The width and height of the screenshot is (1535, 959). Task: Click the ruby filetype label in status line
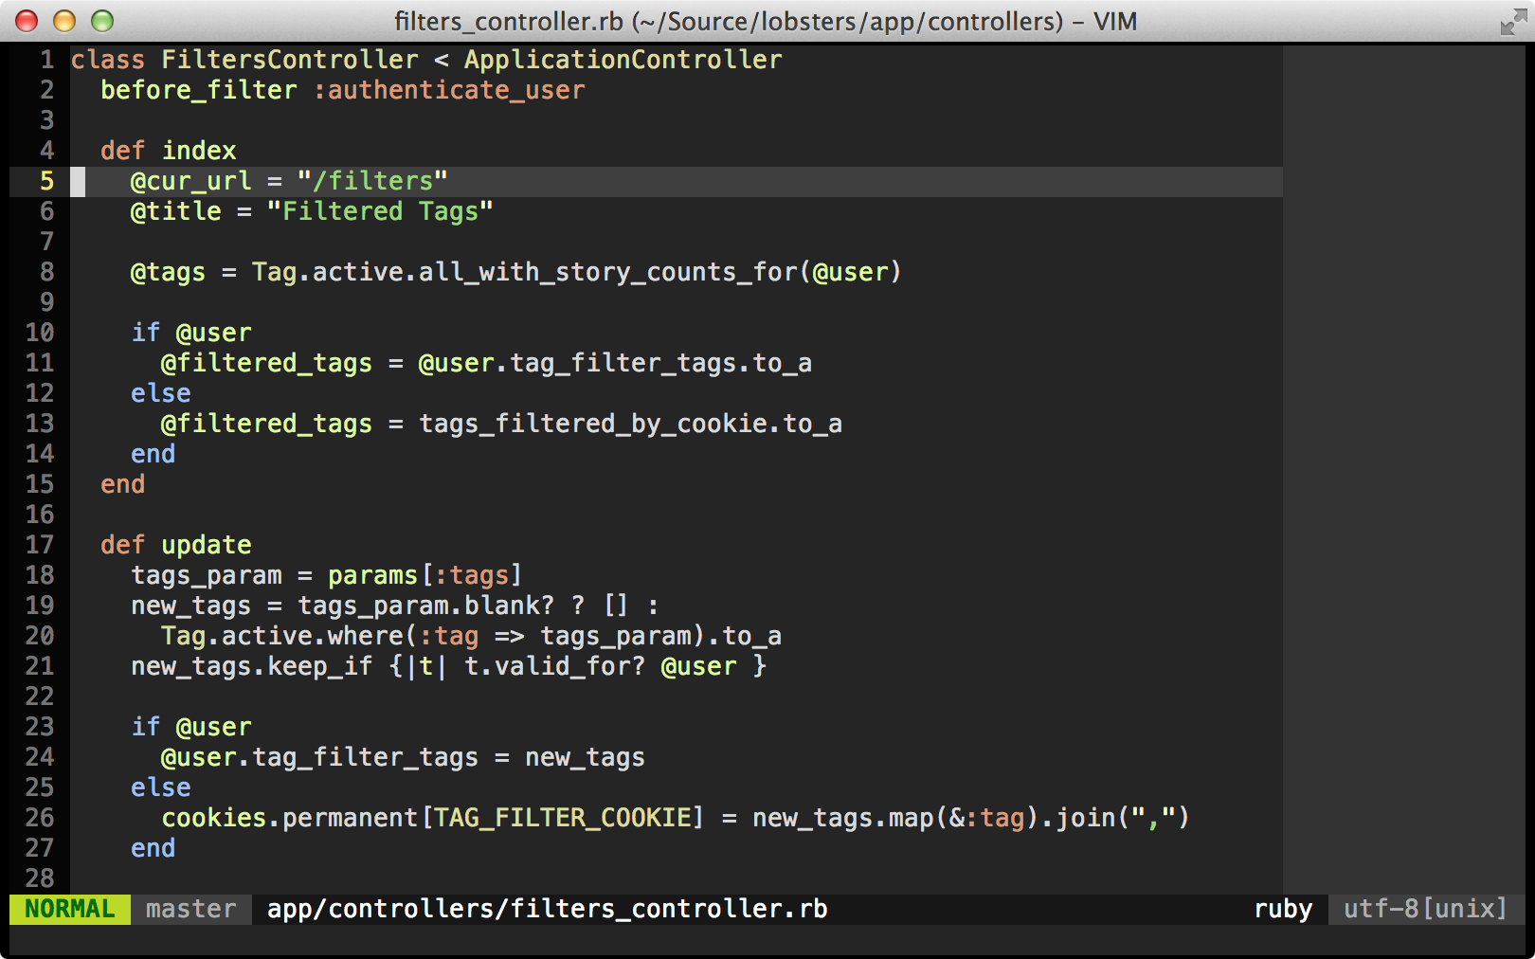pos(1283,909)
